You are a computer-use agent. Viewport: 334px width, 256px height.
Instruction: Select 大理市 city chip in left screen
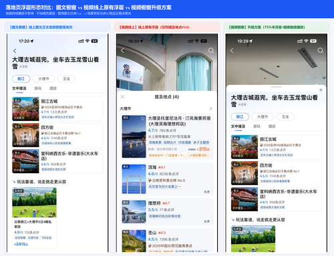(43, 79)
